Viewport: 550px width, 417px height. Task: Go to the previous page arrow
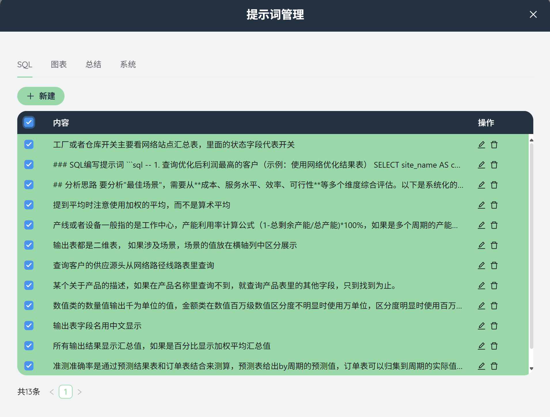click(52, 392)
